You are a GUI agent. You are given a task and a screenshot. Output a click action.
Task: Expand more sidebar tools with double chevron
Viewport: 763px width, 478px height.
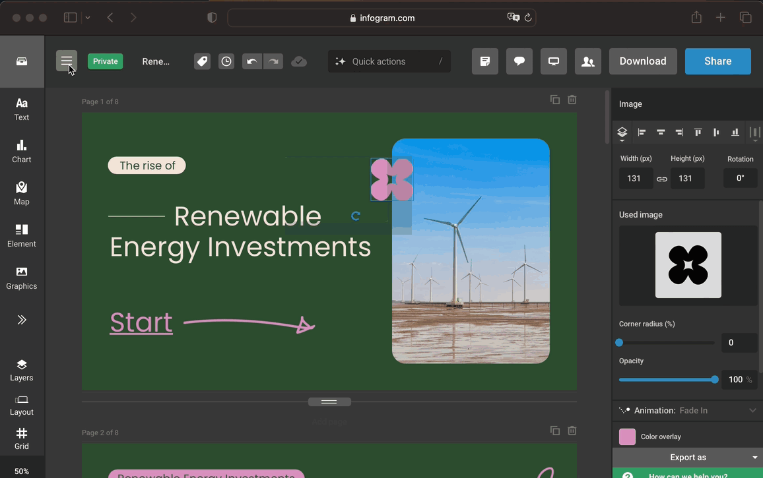(x=21, y=320)
